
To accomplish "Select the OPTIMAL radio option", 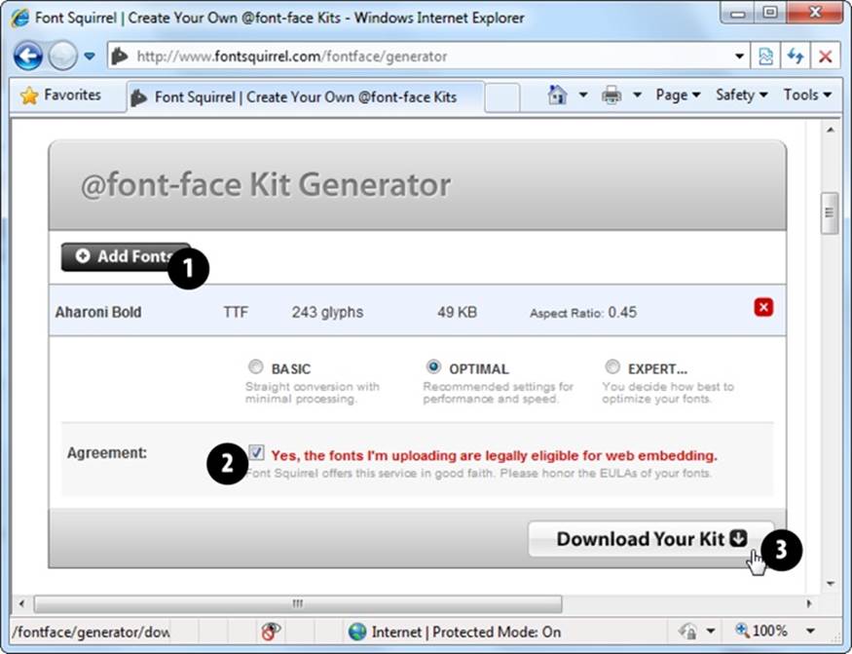I will 433,366.
